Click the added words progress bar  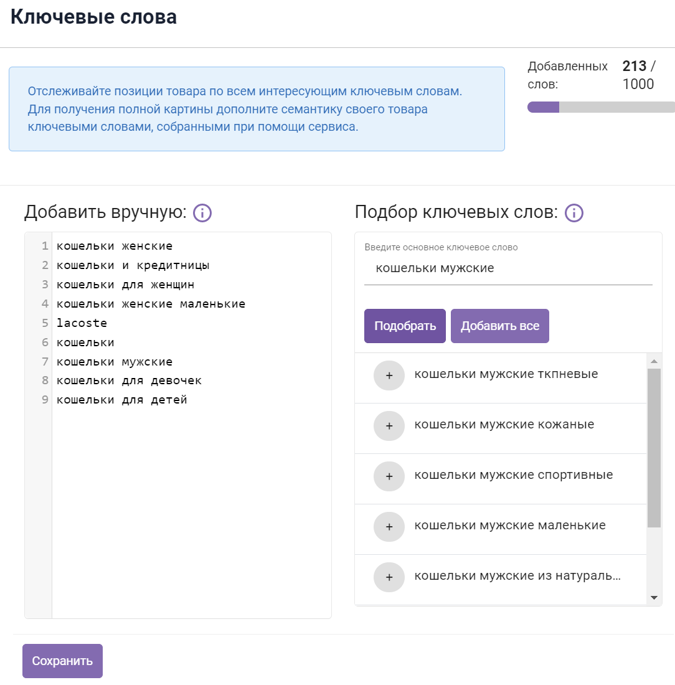tap(600, 107)
